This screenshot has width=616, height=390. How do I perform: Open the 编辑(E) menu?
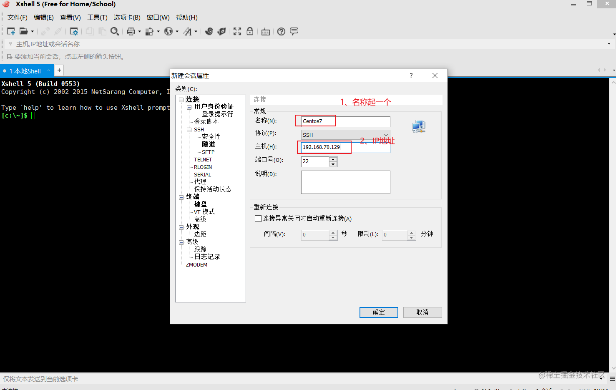[44, 18]
